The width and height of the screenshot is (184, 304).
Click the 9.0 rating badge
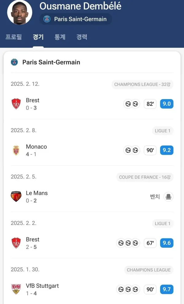(x=167, y=104)
